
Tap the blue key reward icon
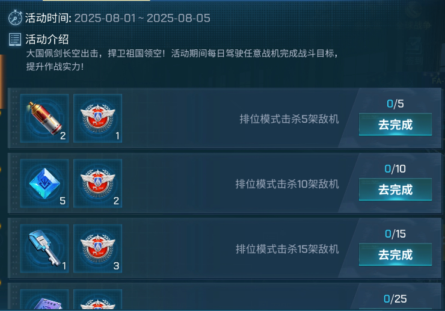click(44, 248)
